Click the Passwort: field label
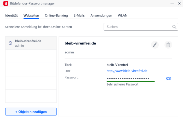The height and width of the screenshot is (122, 183). coord(71,77)
